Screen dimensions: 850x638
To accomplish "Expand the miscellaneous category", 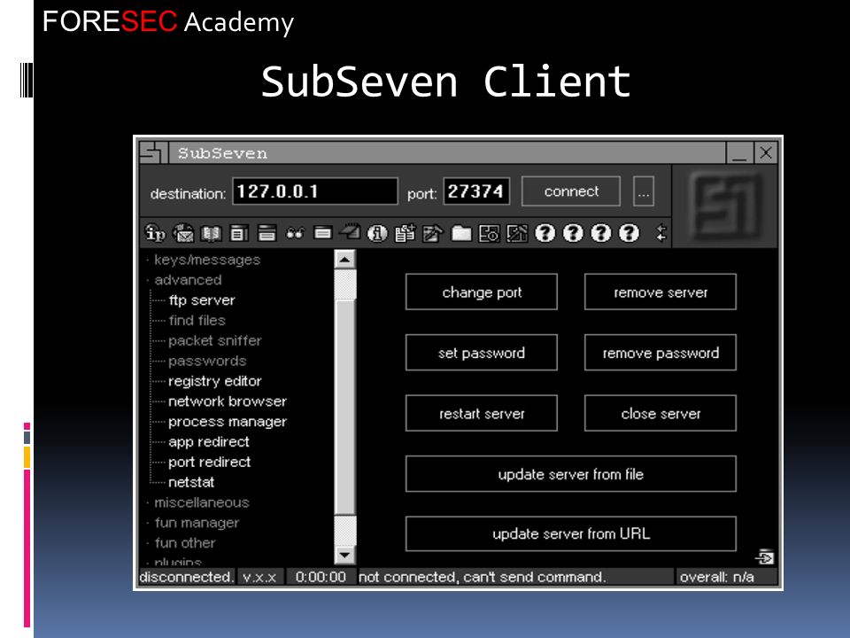I will click(202, 502).
